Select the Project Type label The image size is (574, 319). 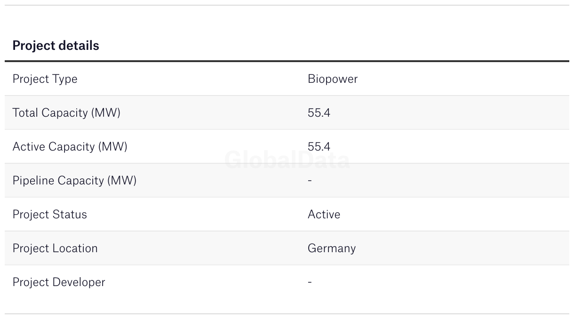click(45, 79)
